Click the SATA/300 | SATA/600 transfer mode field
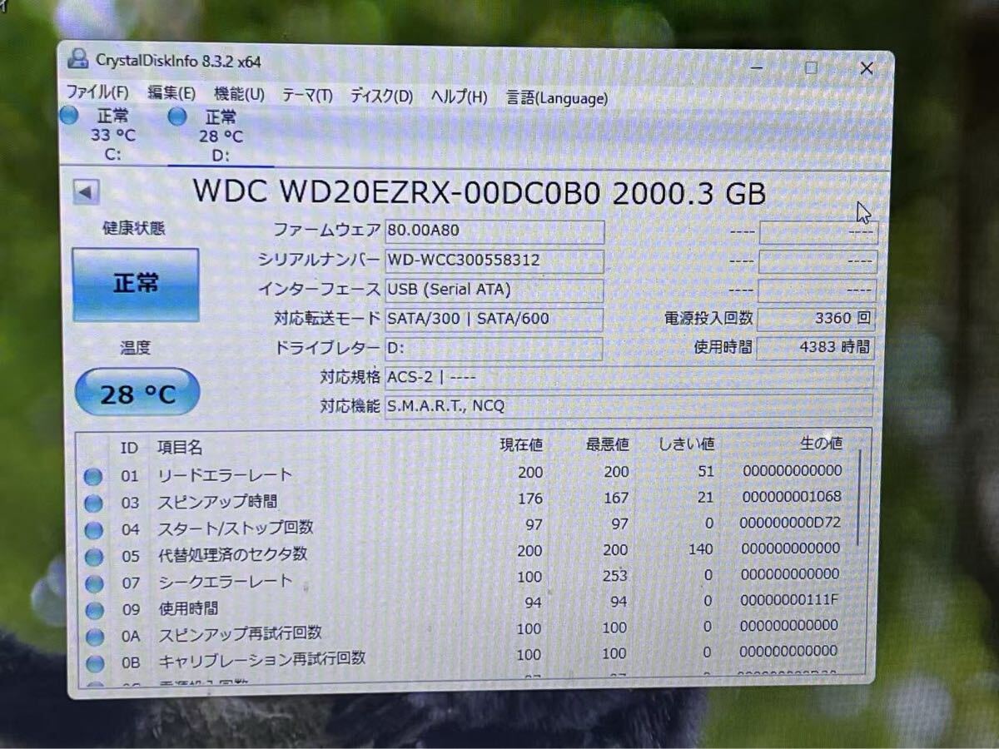The image size is (999, 749). 495,319
